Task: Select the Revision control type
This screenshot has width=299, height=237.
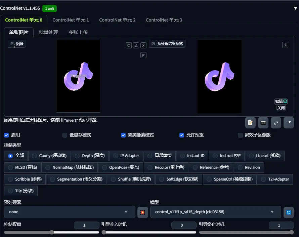Action: 249,167
